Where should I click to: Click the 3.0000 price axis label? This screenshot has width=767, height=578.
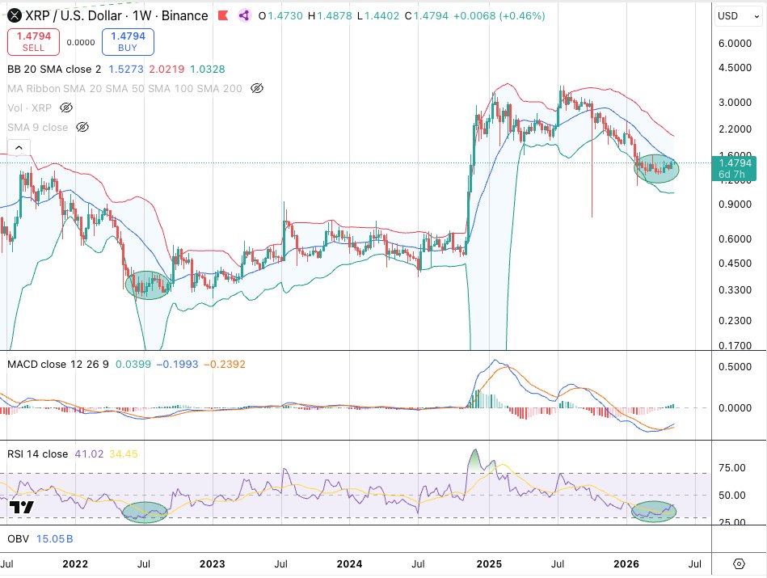coord(735,103)
